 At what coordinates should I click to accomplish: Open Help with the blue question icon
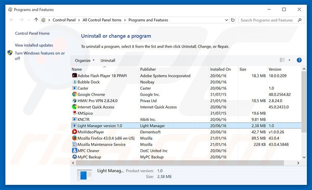pos(299,60)
